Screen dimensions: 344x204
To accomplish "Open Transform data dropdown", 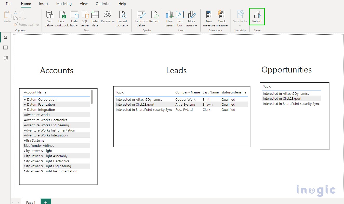I will pos(141,19).
